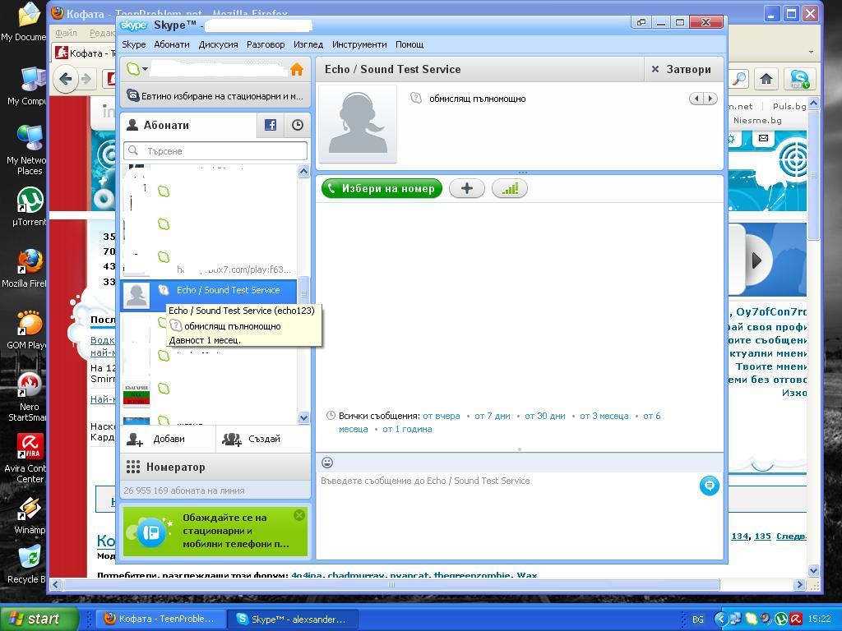
Task: Open the Дискусия menu
Action: click(x=218, y=44)
